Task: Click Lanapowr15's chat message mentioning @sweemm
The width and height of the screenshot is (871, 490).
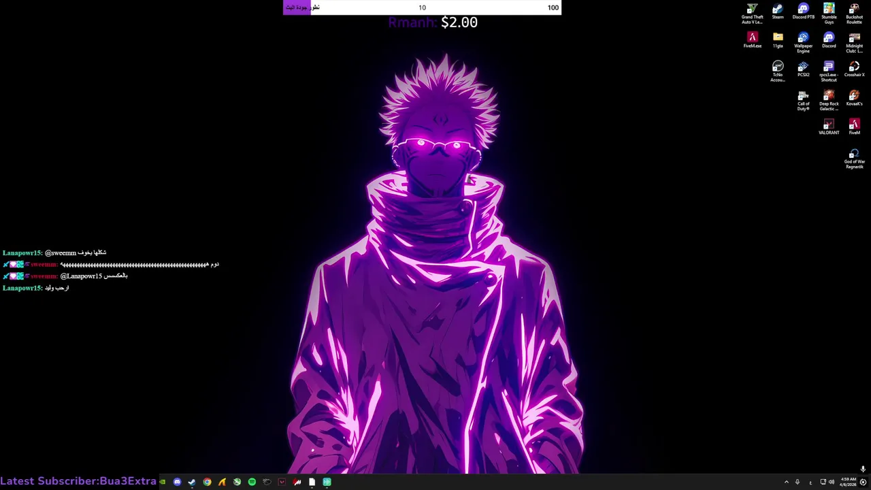Action: tap(54, 252)
